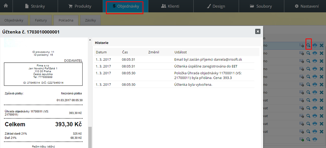Send the first receipt by email icon
This screenshot has width=326, height=148.
point(302,46)
